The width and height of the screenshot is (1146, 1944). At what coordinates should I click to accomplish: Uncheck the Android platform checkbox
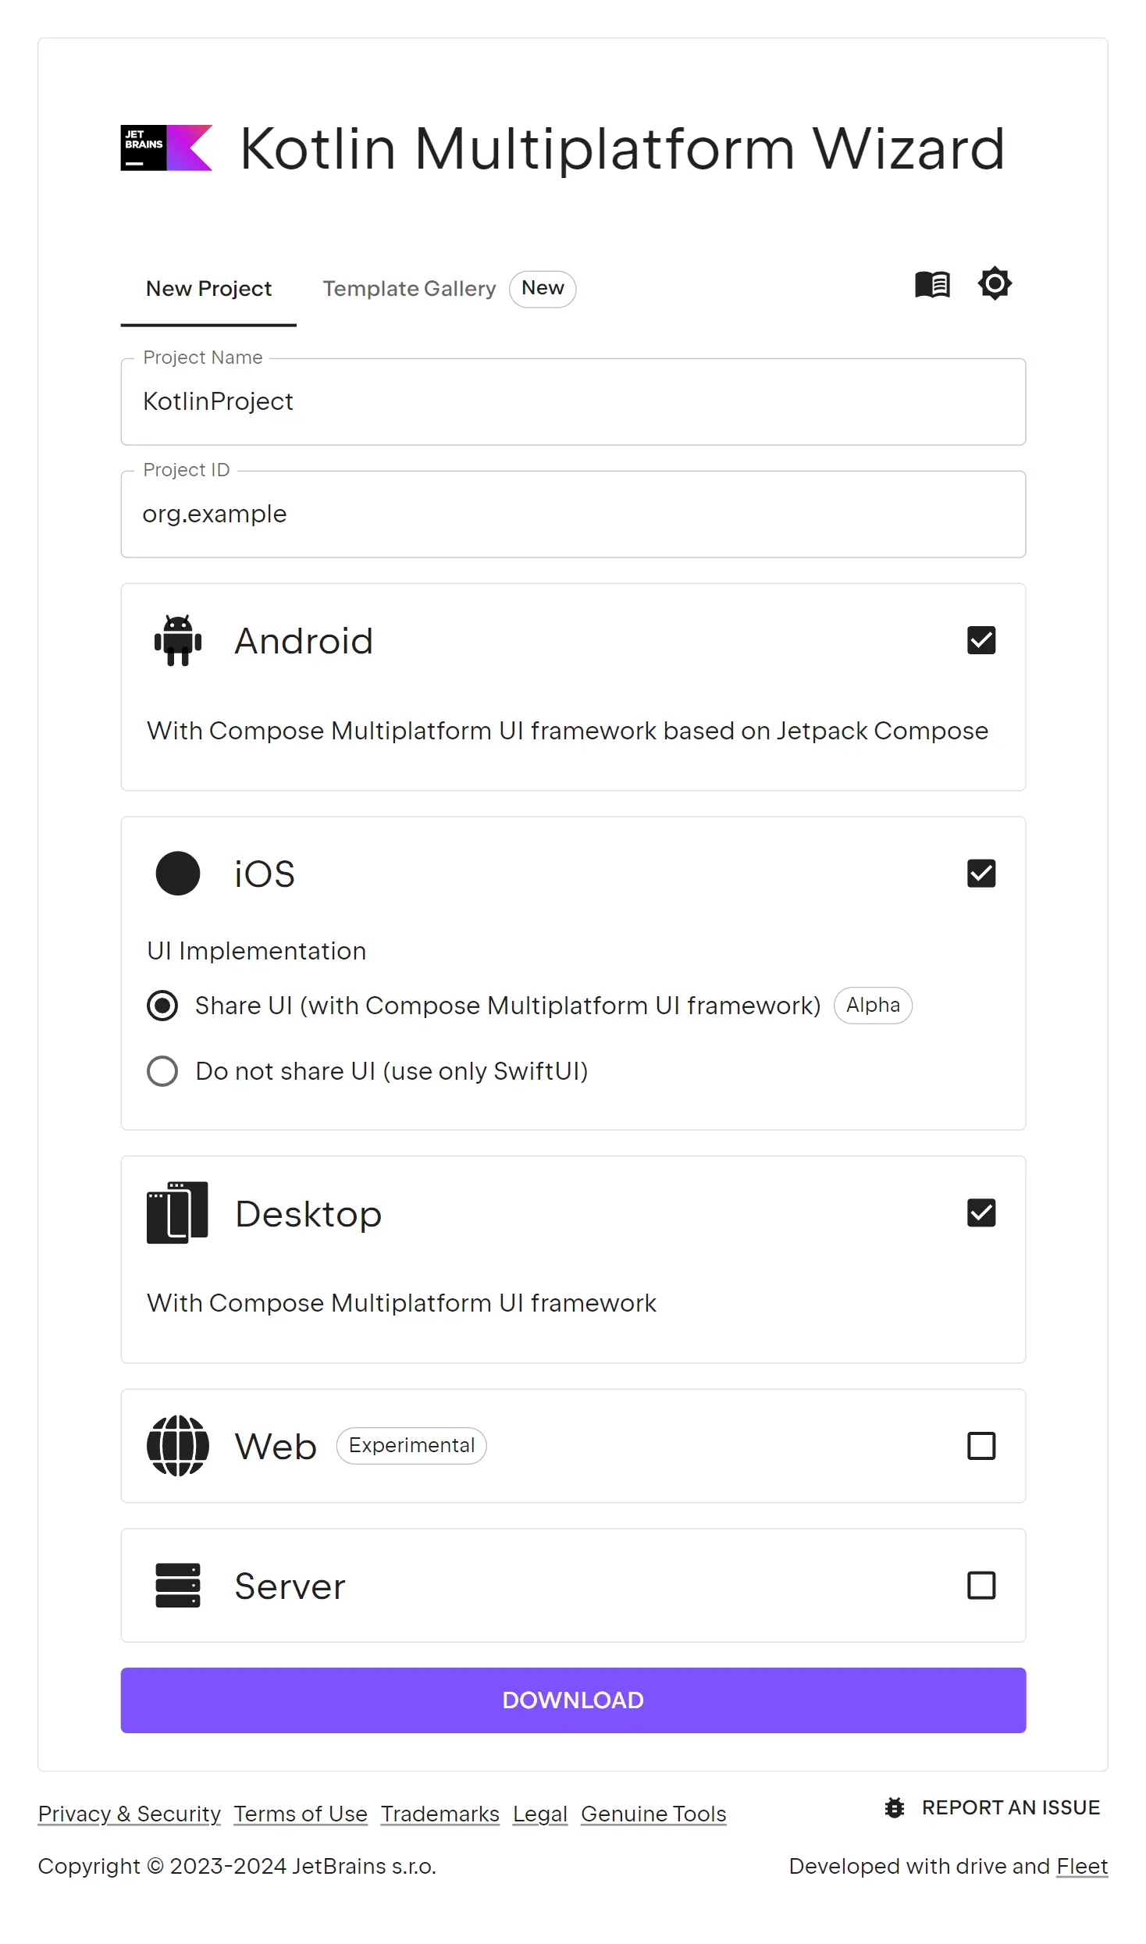(x=981, y=640)
